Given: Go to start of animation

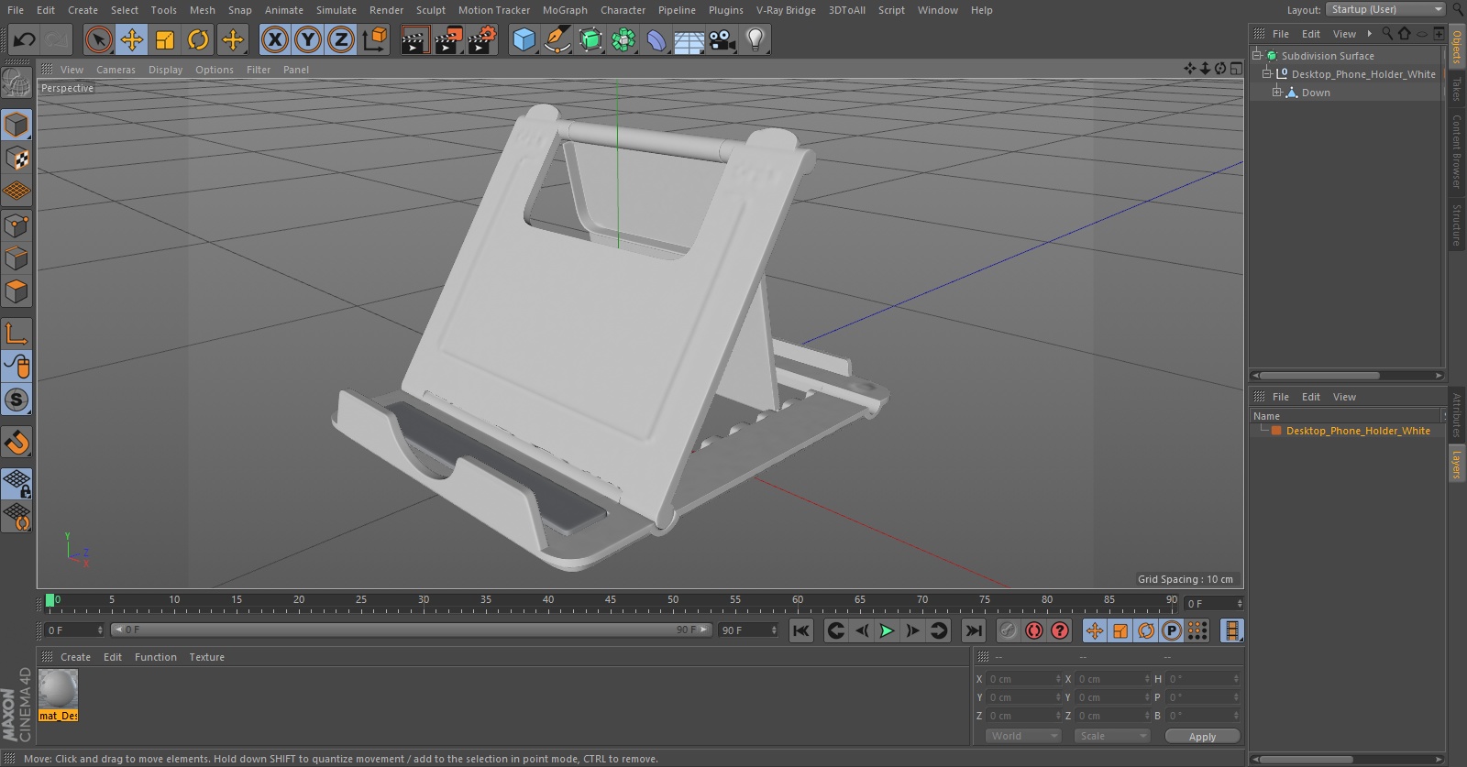Looking at the screenshot, I should pos(800,630).
